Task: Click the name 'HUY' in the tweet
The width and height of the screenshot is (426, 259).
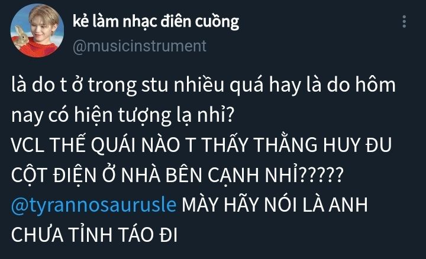Action: [341, 145]
